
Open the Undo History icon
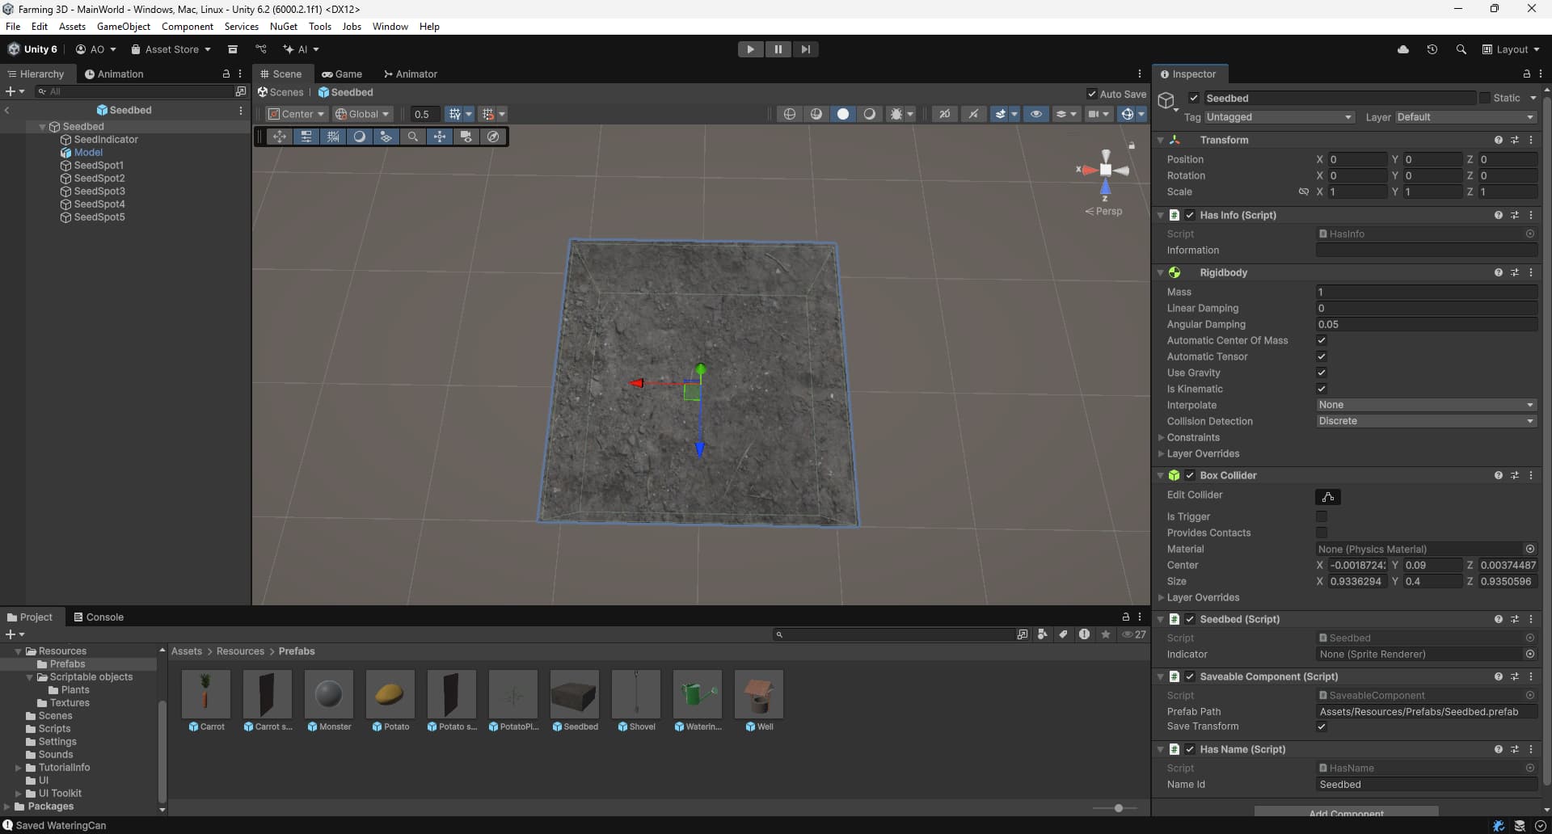1432,49
